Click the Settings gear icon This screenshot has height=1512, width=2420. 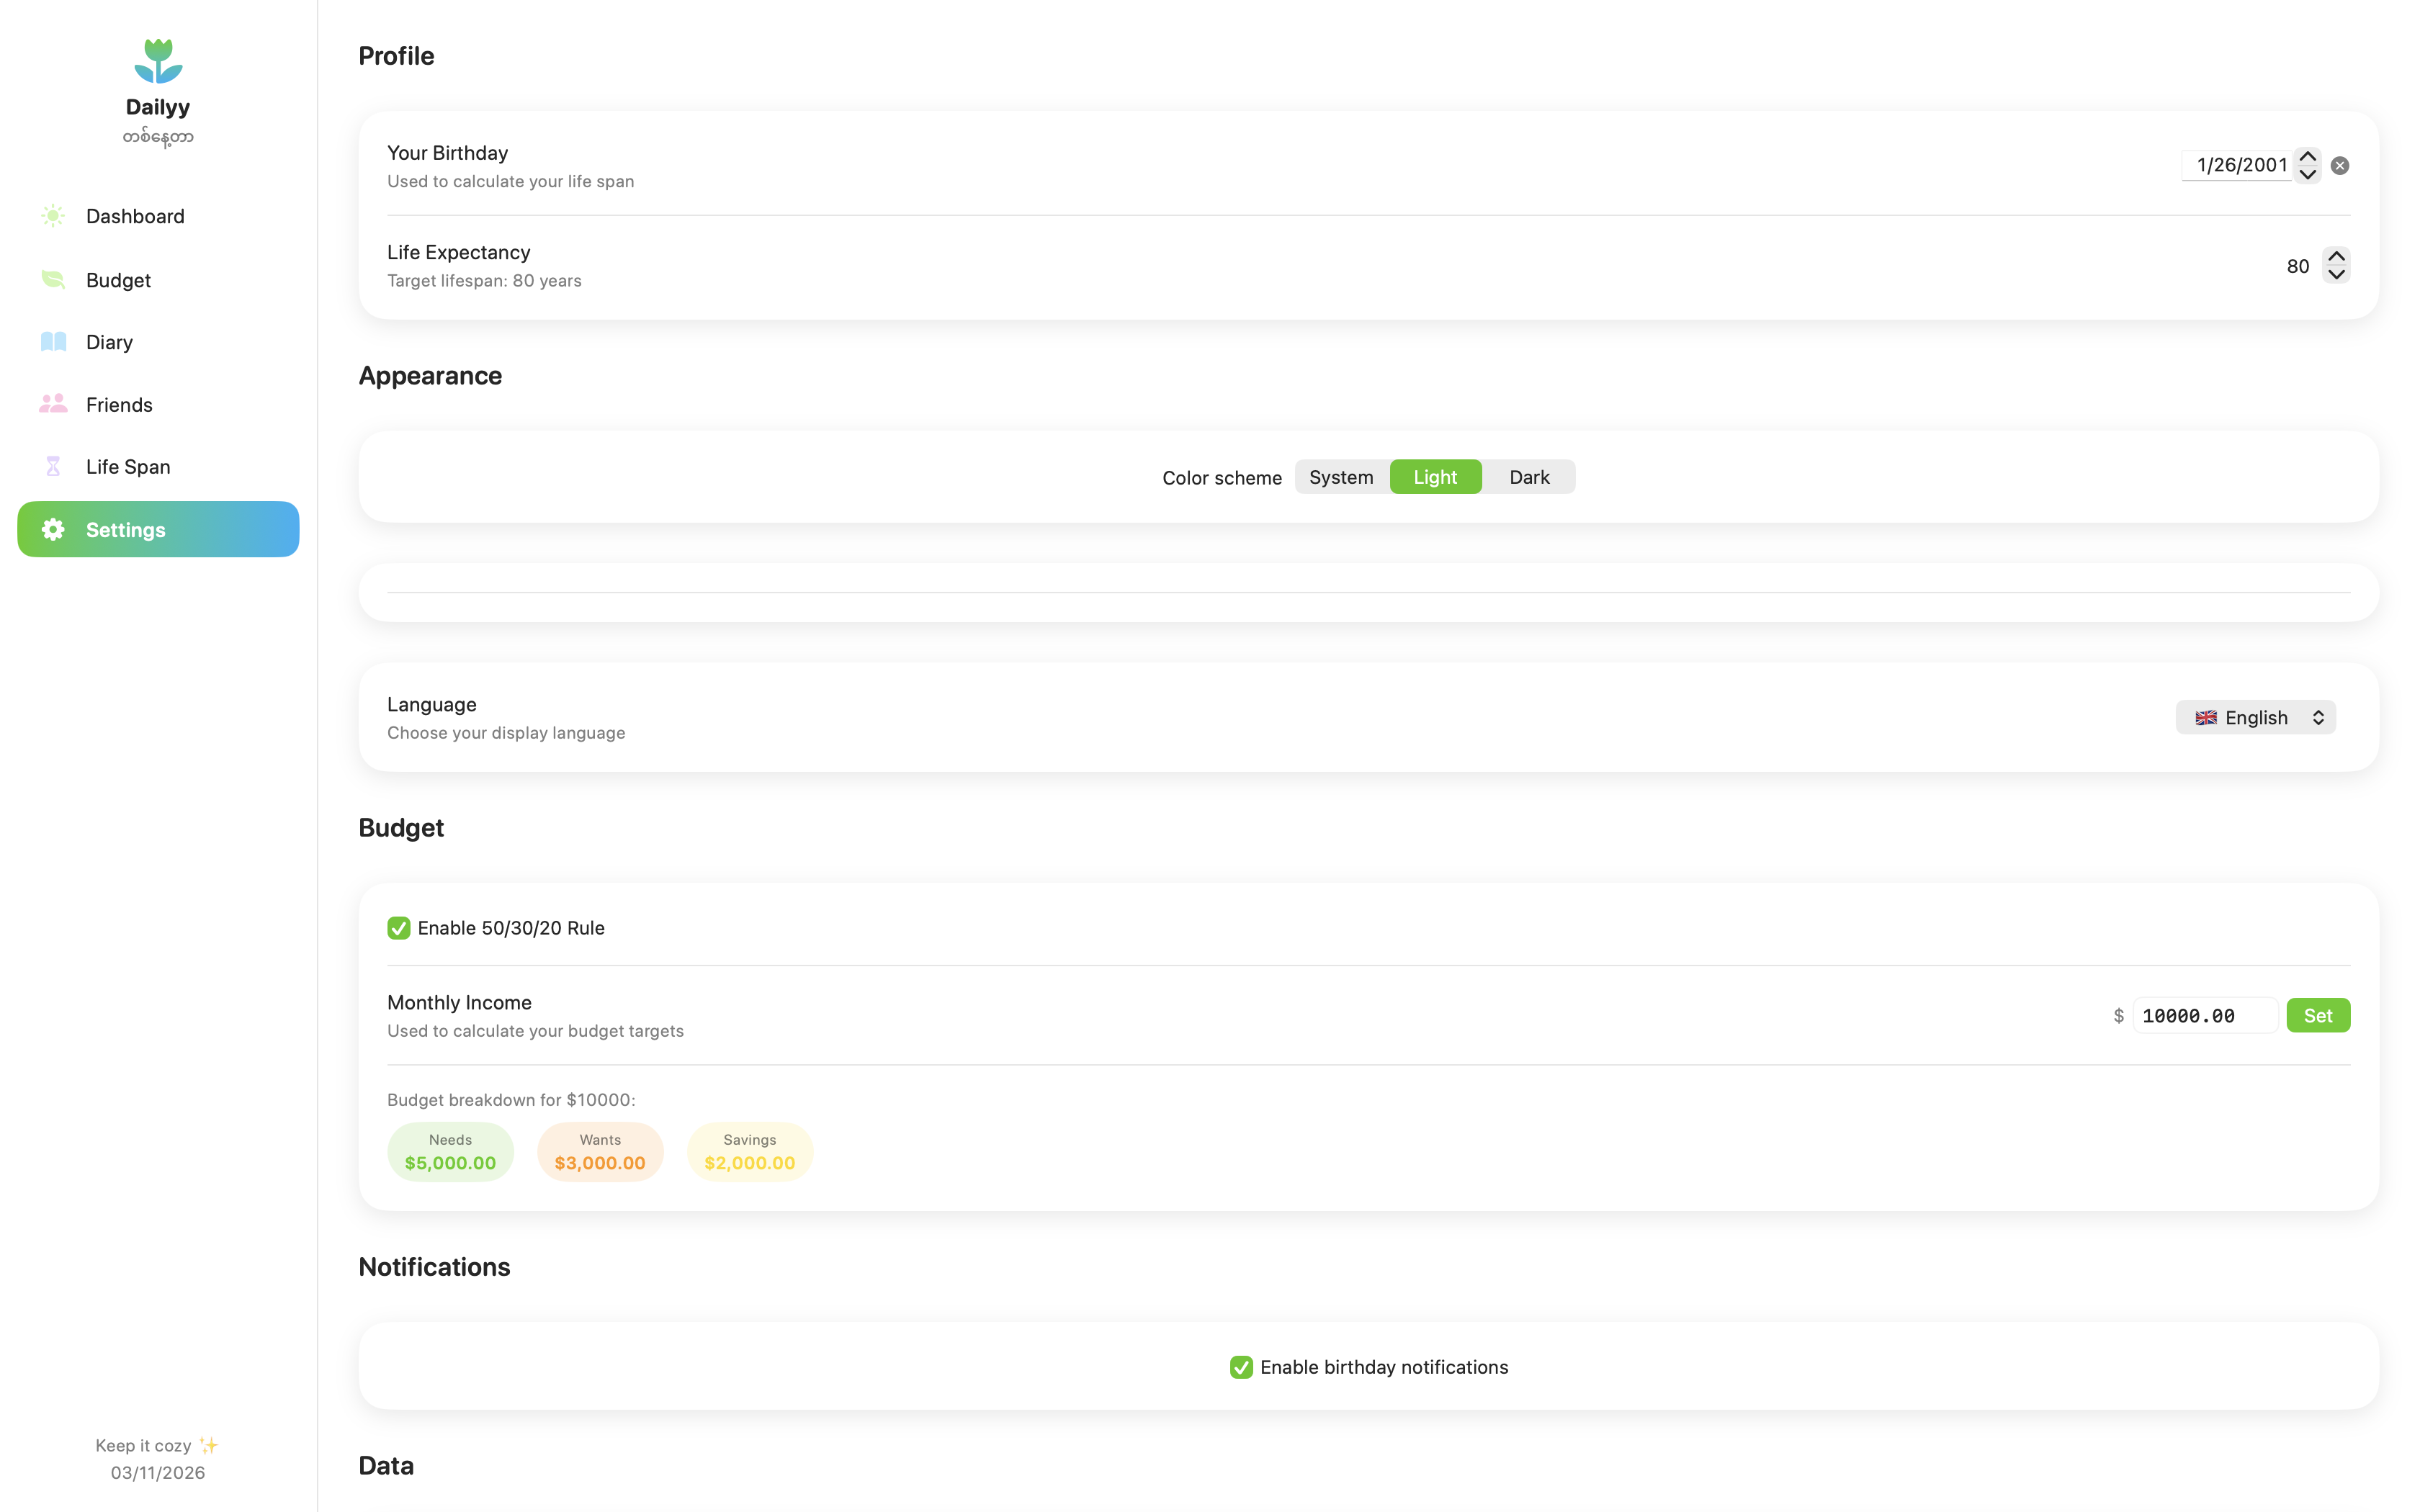(x=53, y=530)
